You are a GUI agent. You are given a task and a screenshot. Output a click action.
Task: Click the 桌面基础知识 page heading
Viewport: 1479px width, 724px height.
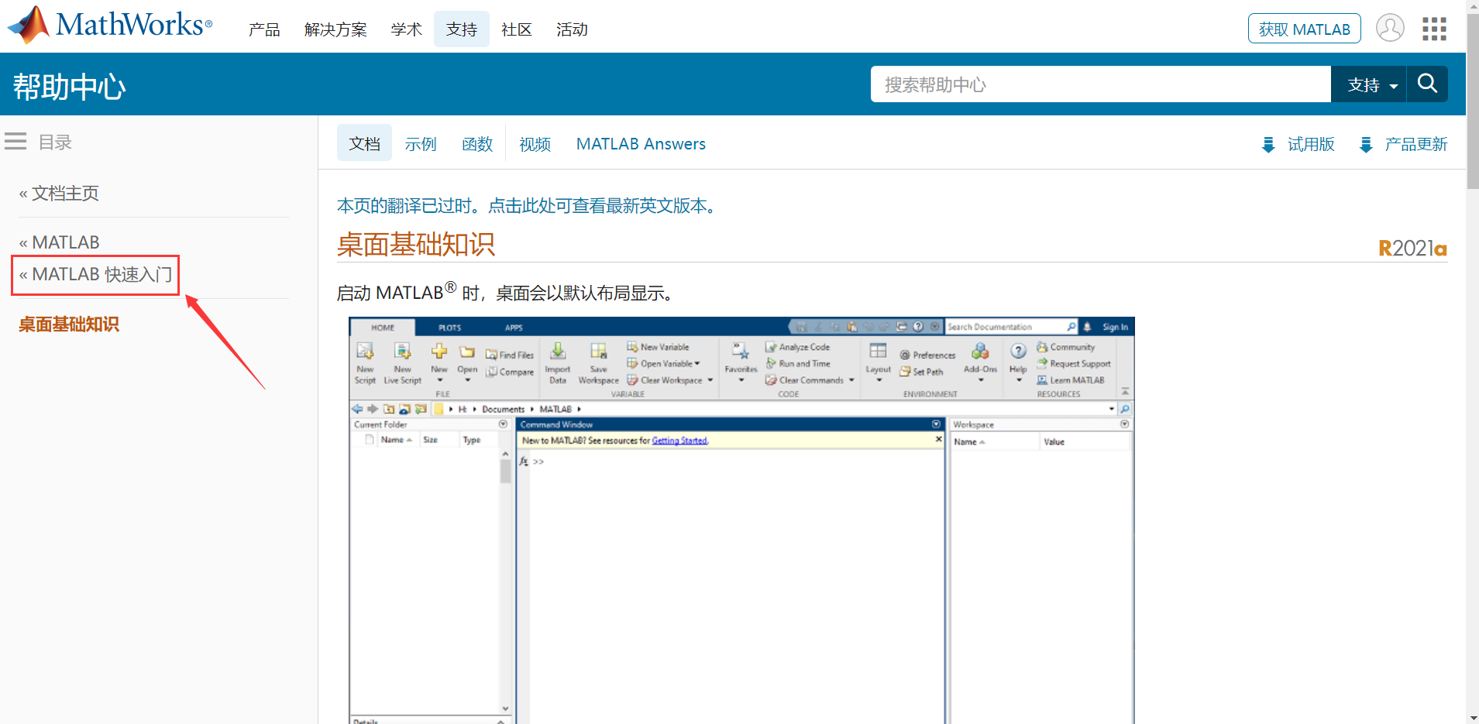coord(416,245)
